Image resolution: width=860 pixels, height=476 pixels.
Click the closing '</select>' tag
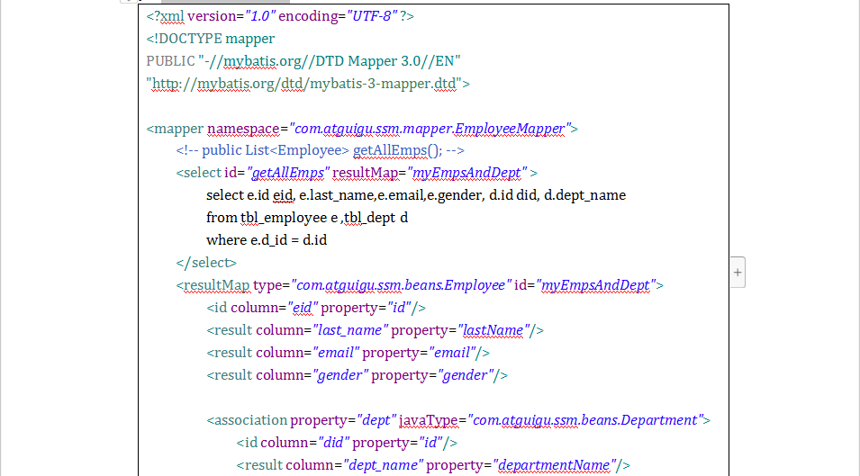206,263
